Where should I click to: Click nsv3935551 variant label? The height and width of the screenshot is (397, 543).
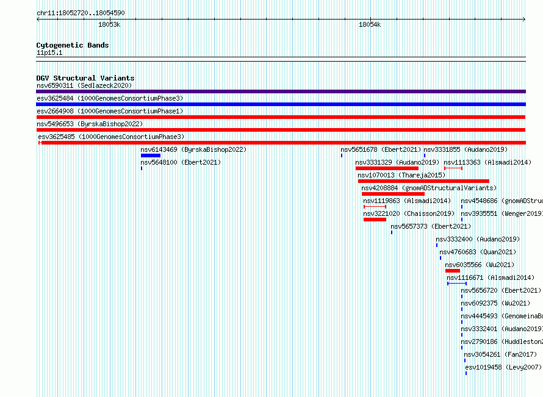pos(502,213)
